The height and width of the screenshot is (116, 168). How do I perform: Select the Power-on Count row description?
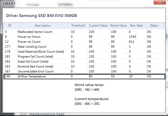29,42
